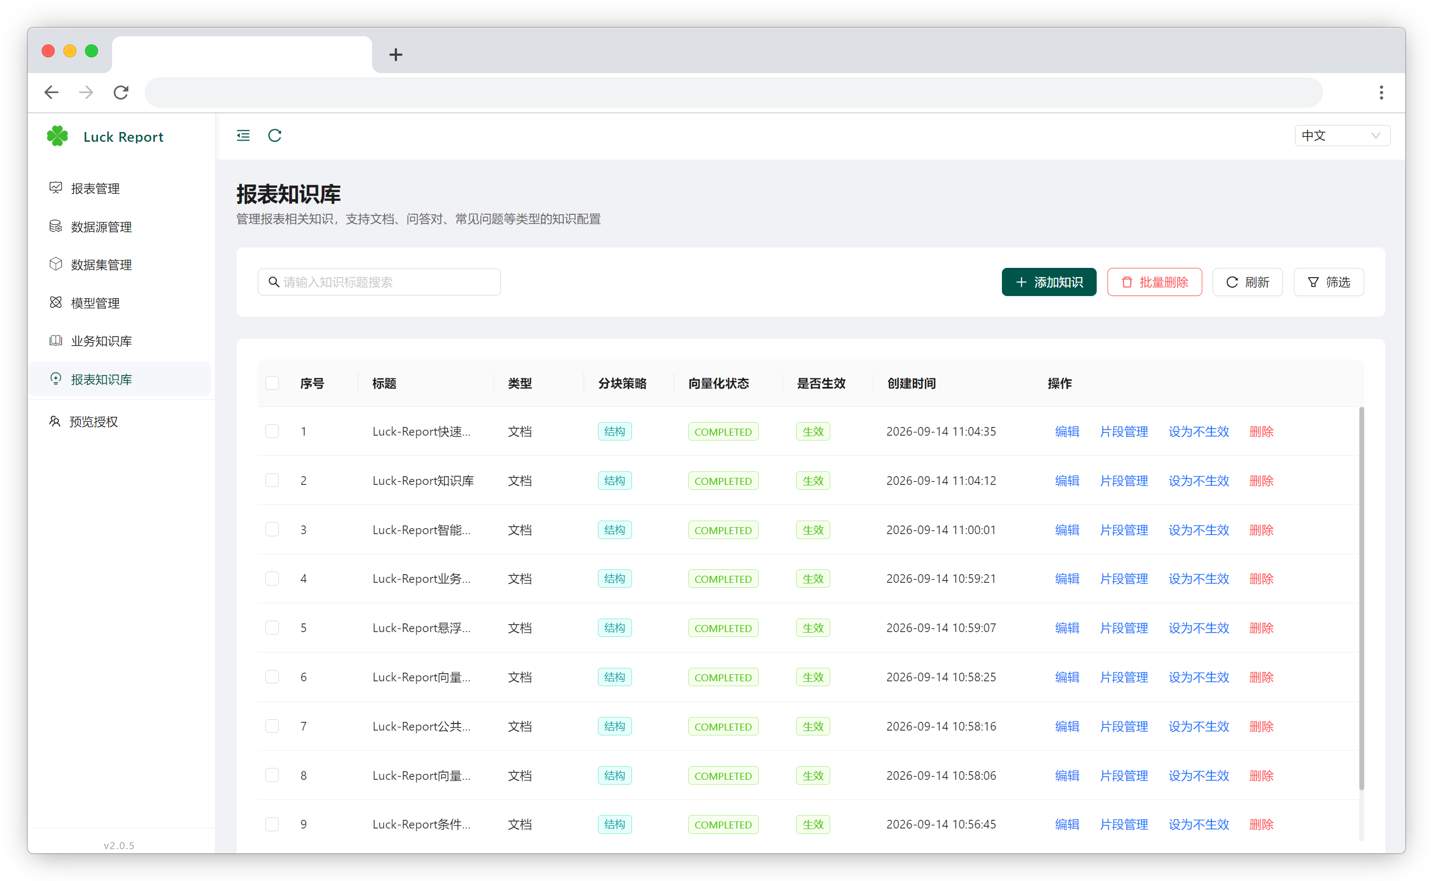This screenshot has width=1433, height=881.
Task: Click the header reload icon beside the fold icon
Action: click(275, 136)
